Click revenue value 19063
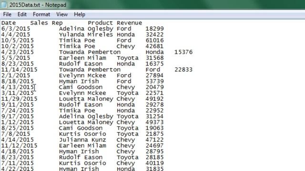The width and height of the screenshot is (305, 171). [x=154, y=128]
